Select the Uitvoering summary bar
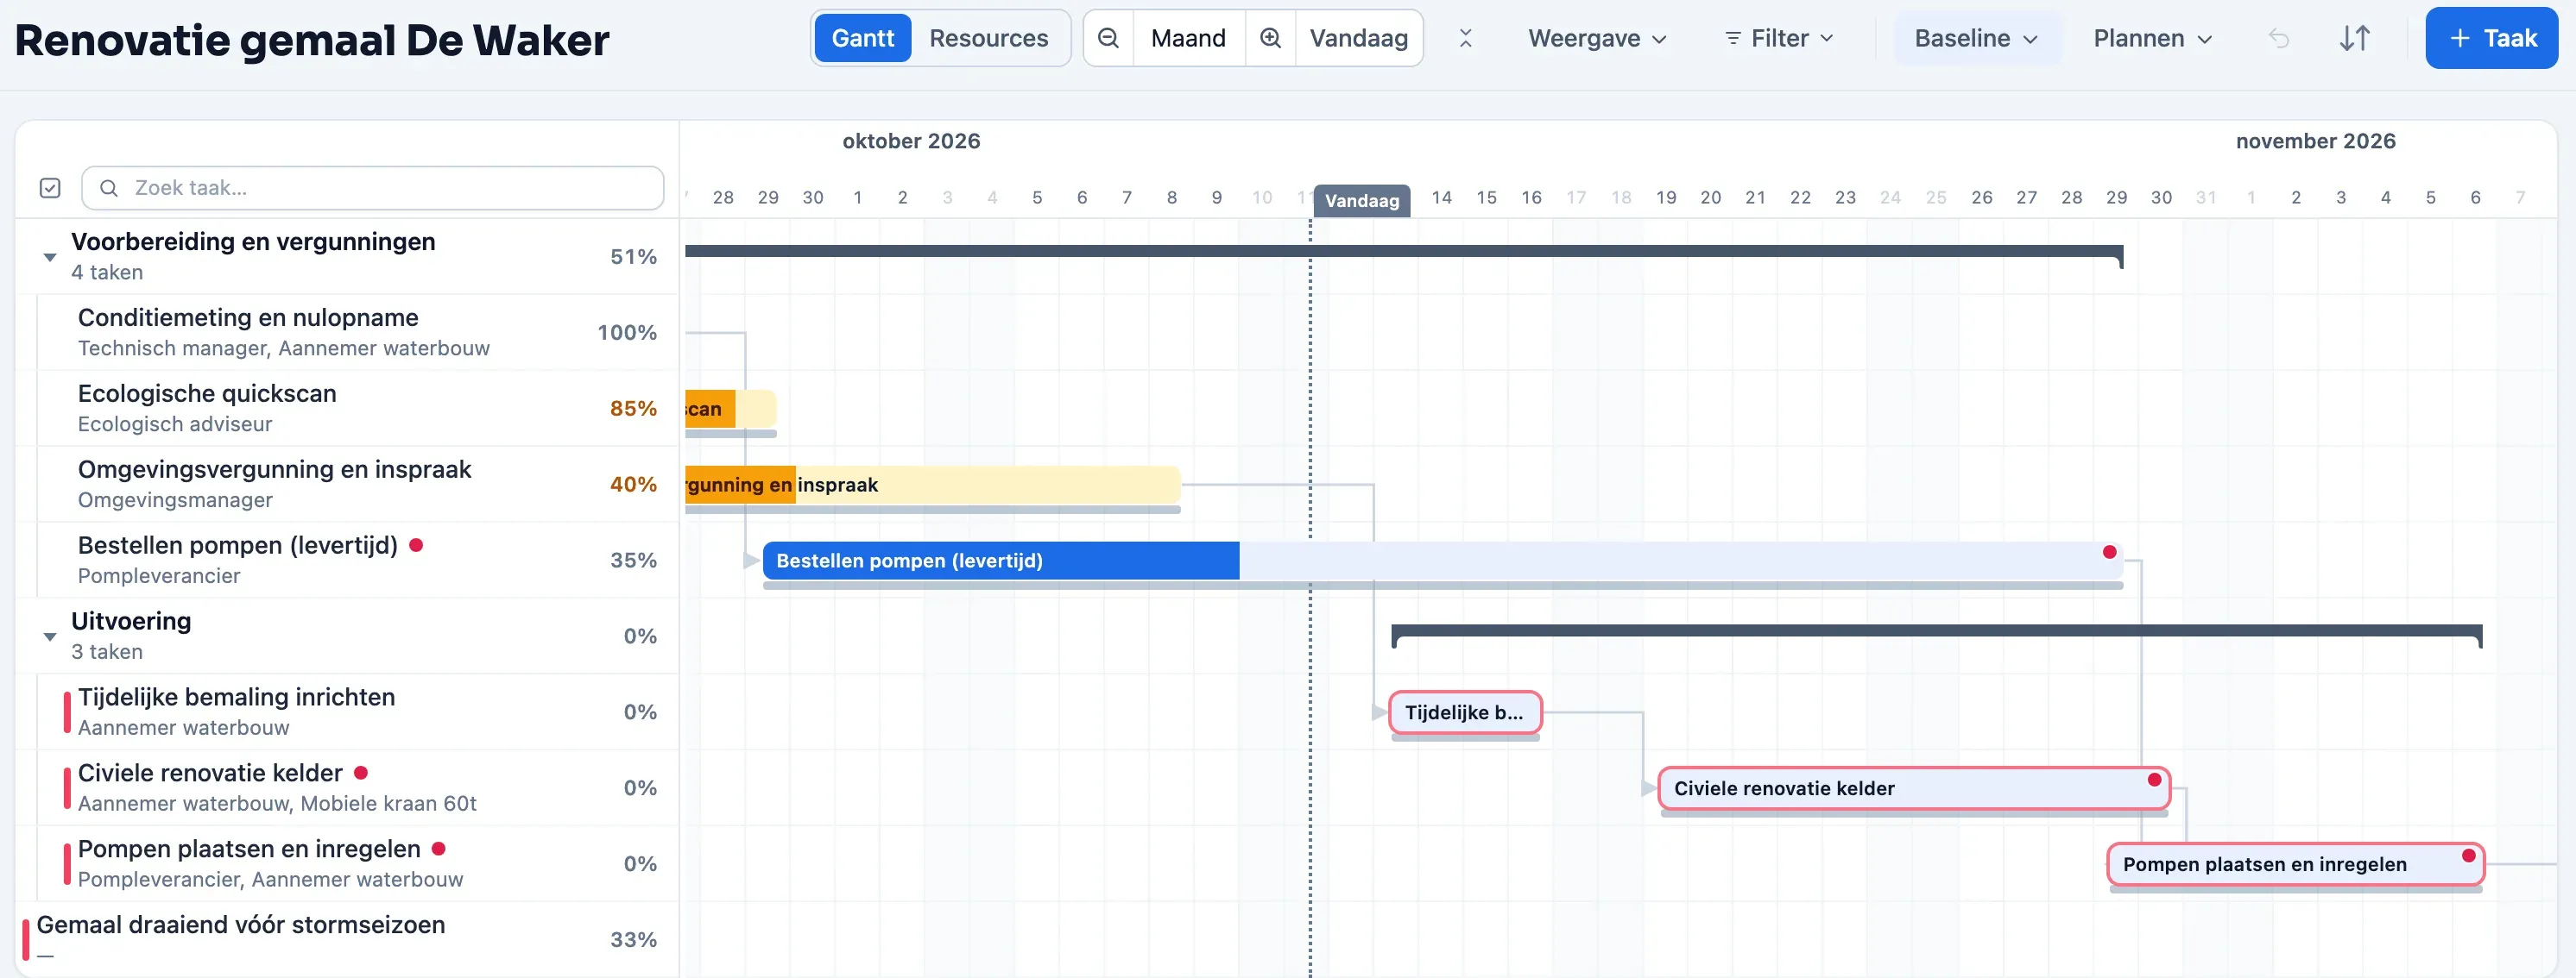Viewport: 2576px width, 978px height. 1937,631
